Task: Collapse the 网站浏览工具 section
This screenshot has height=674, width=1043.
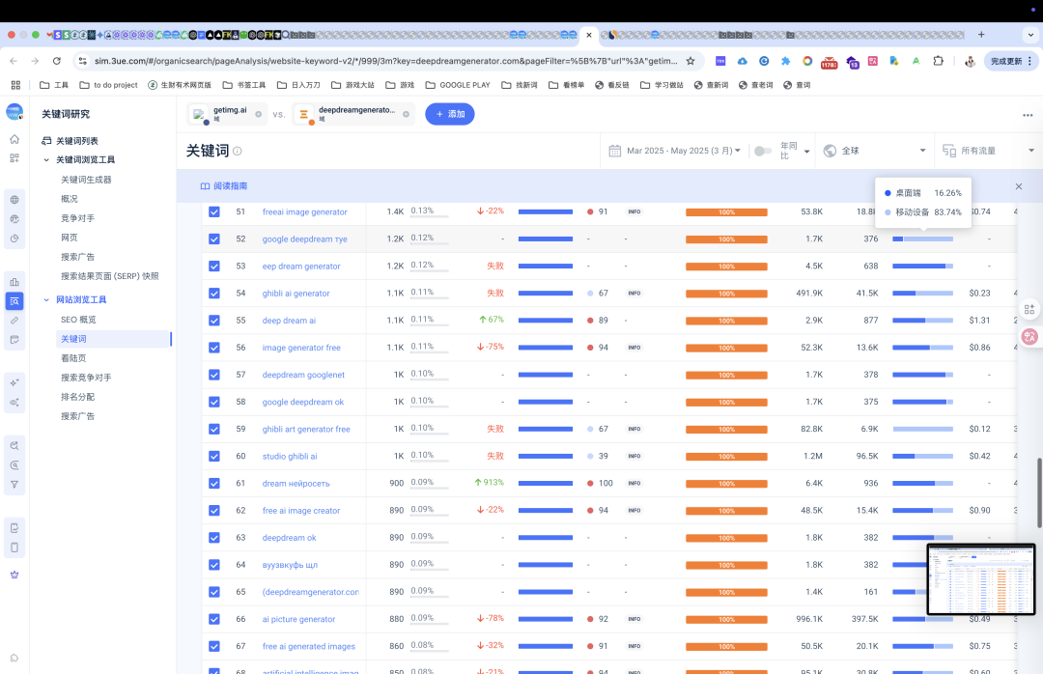Action: coord(46,300)
